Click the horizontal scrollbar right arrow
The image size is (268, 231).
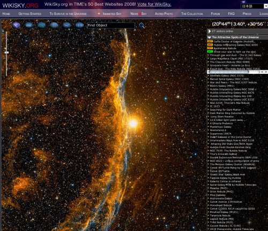pyautogui.click(x=266, y=72)
